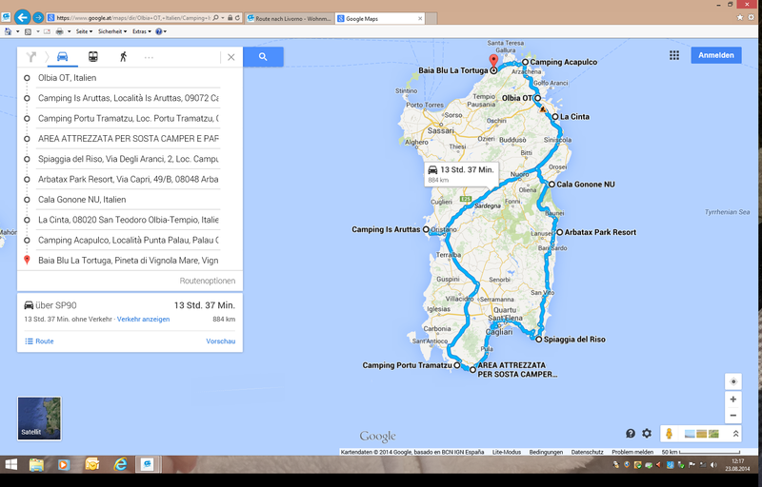Select the driving (car) travel mode

62,57
